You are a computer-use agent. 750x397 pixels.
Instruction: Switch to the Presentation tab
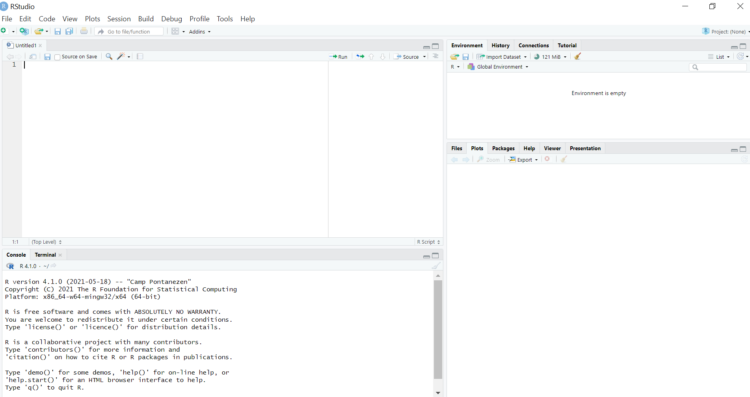pos(585,148)
